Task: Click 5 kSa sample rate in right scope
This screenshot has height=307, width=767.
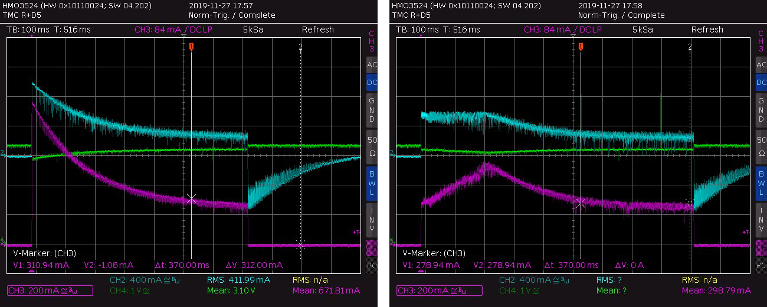Action: coord(644,30)
